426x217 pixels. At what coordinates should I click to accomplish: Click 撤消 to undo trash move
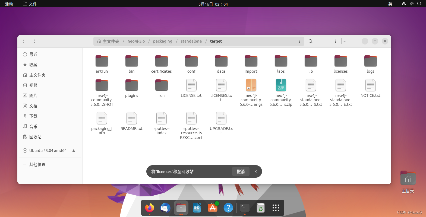[241, 171]
